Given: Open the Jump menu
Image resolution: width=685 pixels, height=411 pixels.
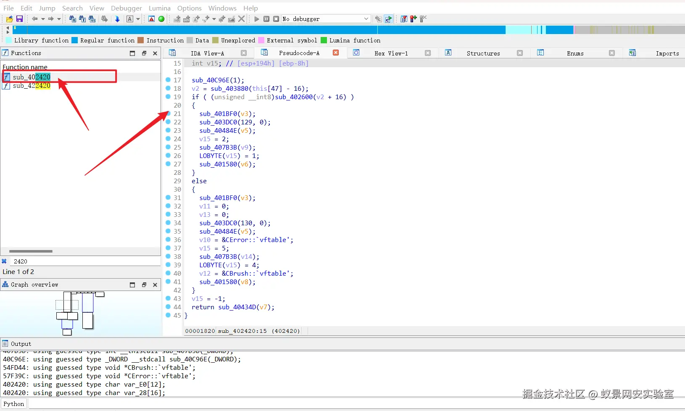Looking at the screenshot, I should [47, 8].
